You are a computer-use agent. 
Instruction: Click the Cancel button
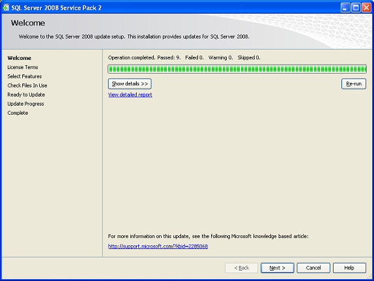coord(313,268)
